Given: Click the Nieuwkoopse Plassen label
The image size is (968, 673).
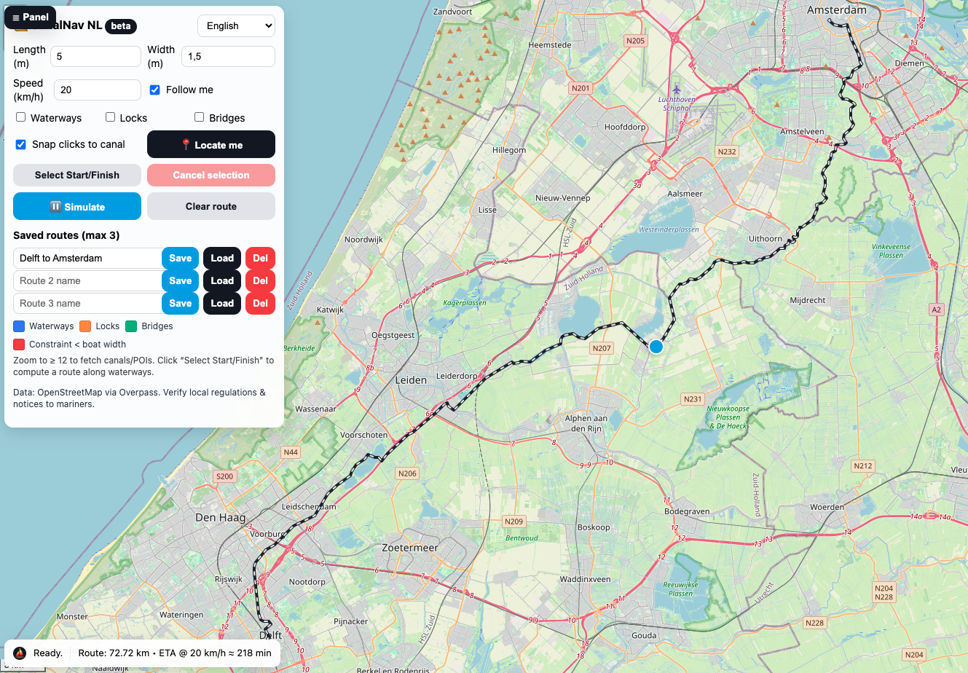Looking at the screenshot, I should (x=728, y=417).
